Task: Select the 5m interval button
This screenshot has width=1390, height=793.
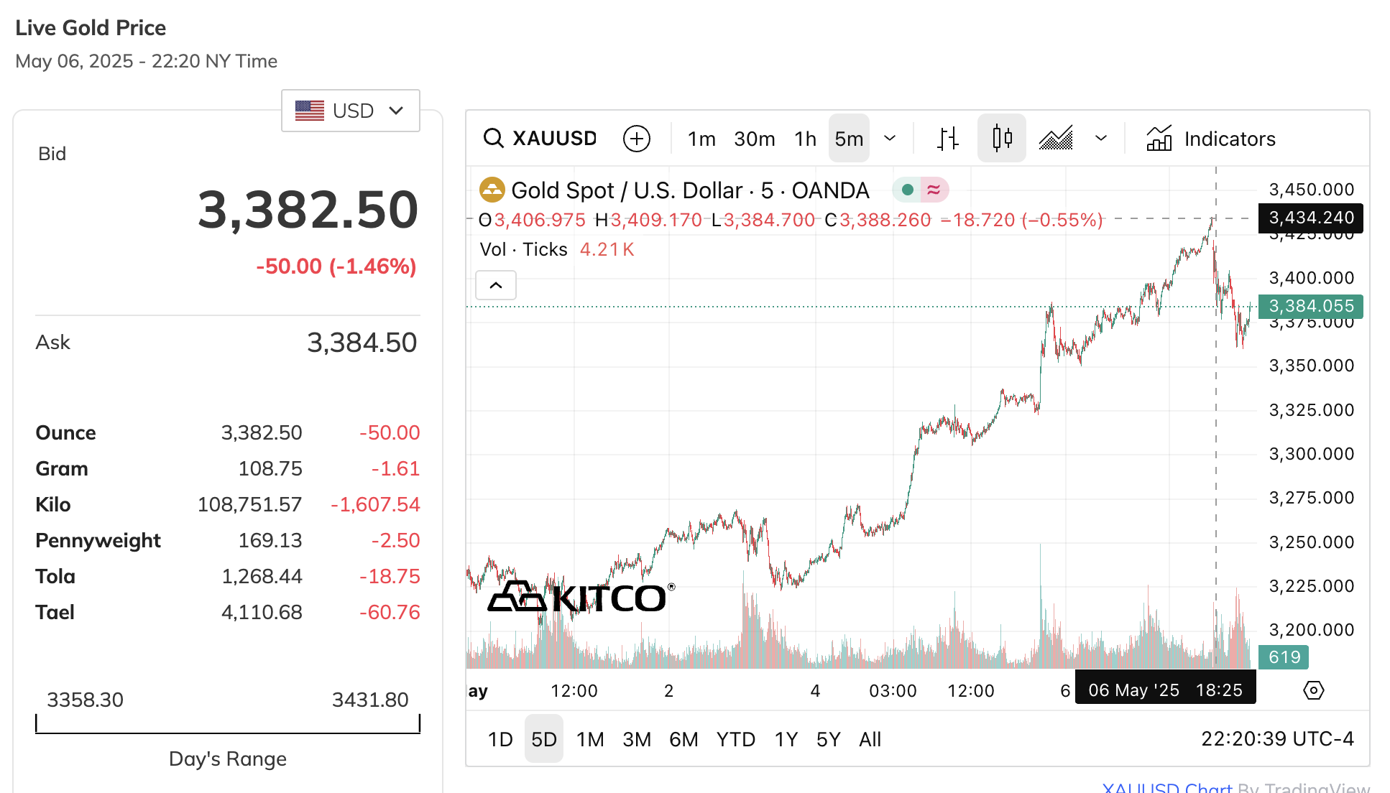Action: pos(849,139)
